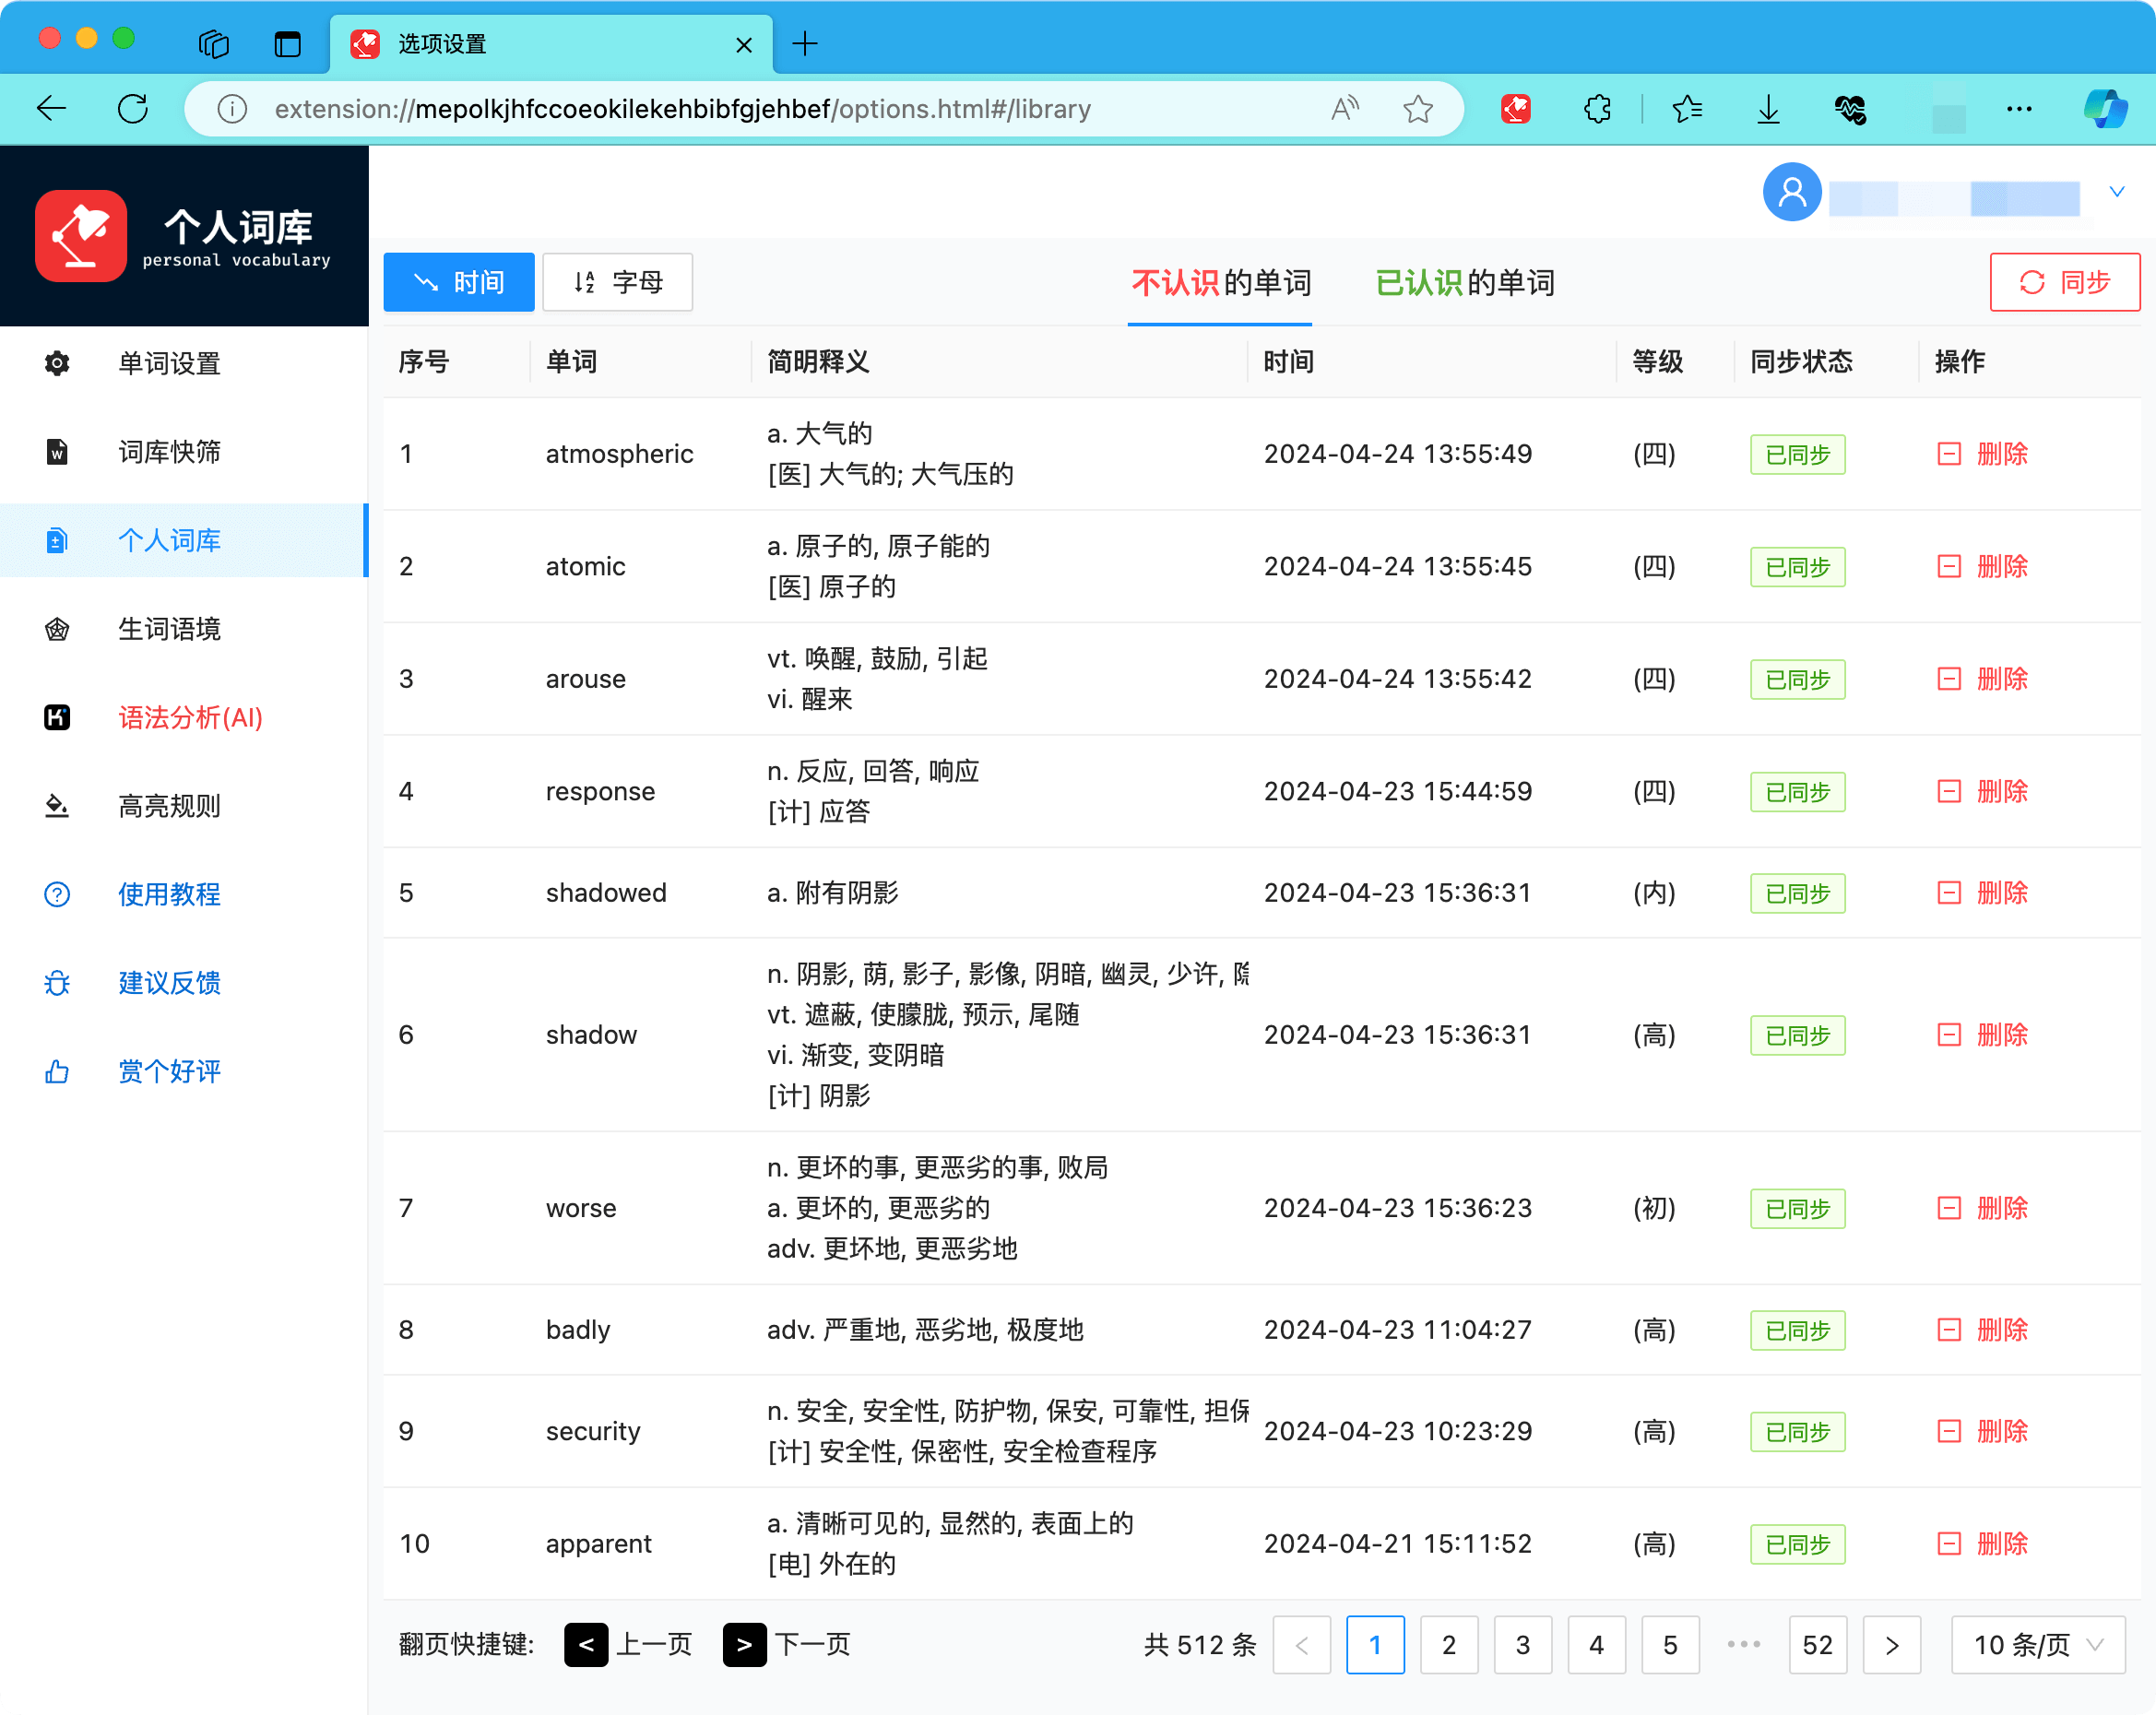Go to page 52
Screen dimensions: 2156x1715
pyautogui.click(x=1816, y=1645)
